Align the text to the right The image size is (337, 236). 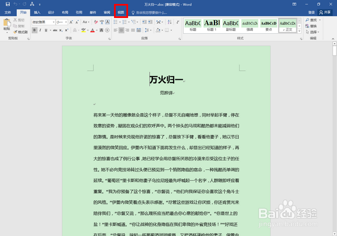(127, 30)
